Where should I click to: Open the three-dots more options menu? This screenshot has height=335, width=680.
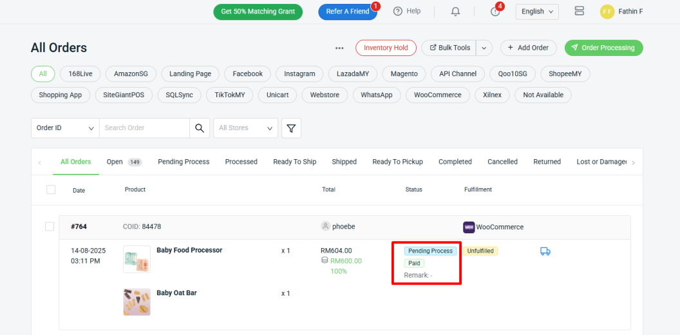(339, 48)
